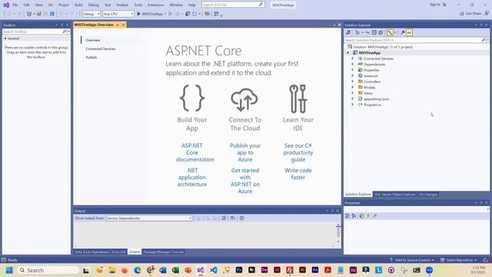
Task: Open Publish your app to Azure link
Action: click(x=245, y=152)
